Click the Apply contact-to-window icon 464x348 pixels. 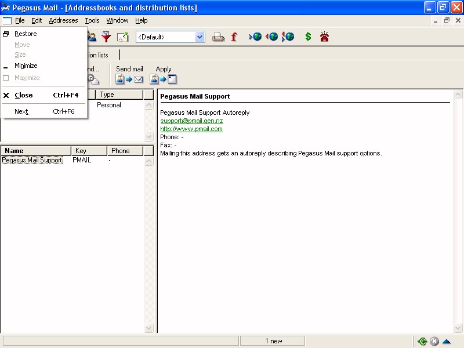pos(164,79)
